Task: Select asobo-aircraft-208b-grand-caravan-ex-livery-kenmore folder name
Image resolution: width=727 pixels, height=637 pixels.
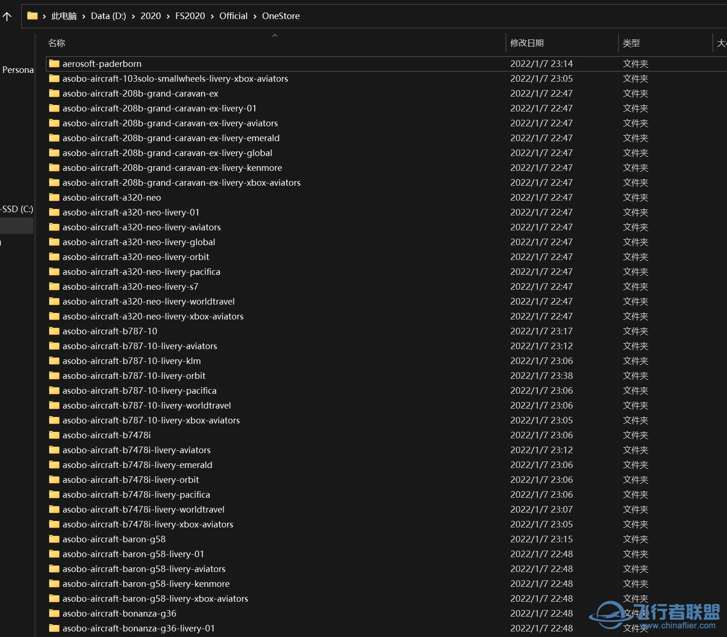Action: click(x=173, y=168)
